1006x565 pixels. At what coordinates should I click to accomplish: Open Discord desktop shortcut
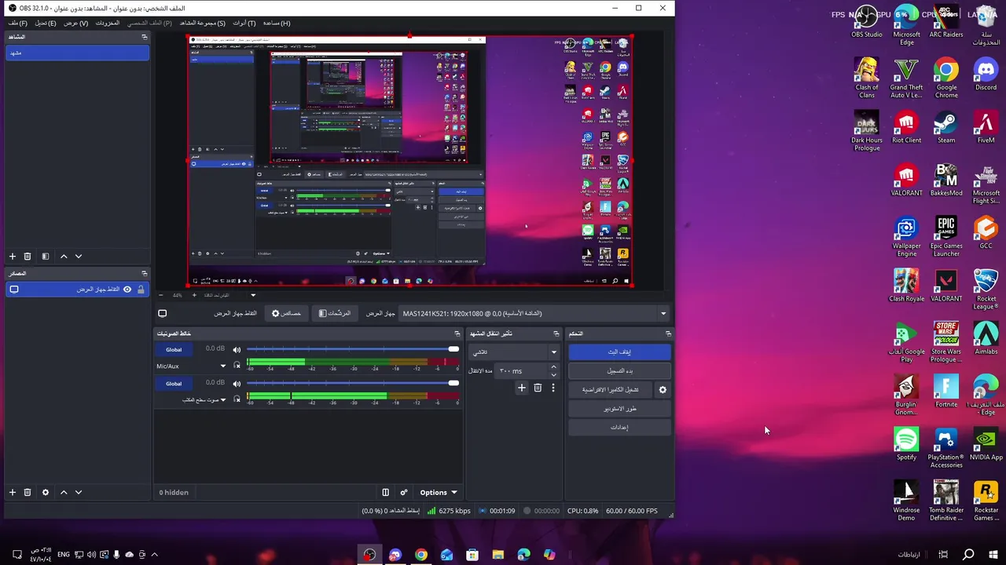pyautogui.click(x=986, y=75)
